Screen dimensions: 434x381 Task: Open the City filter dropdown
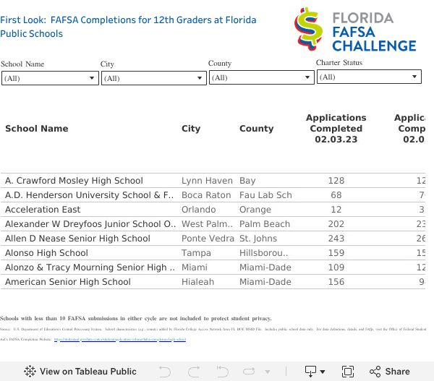154,78
